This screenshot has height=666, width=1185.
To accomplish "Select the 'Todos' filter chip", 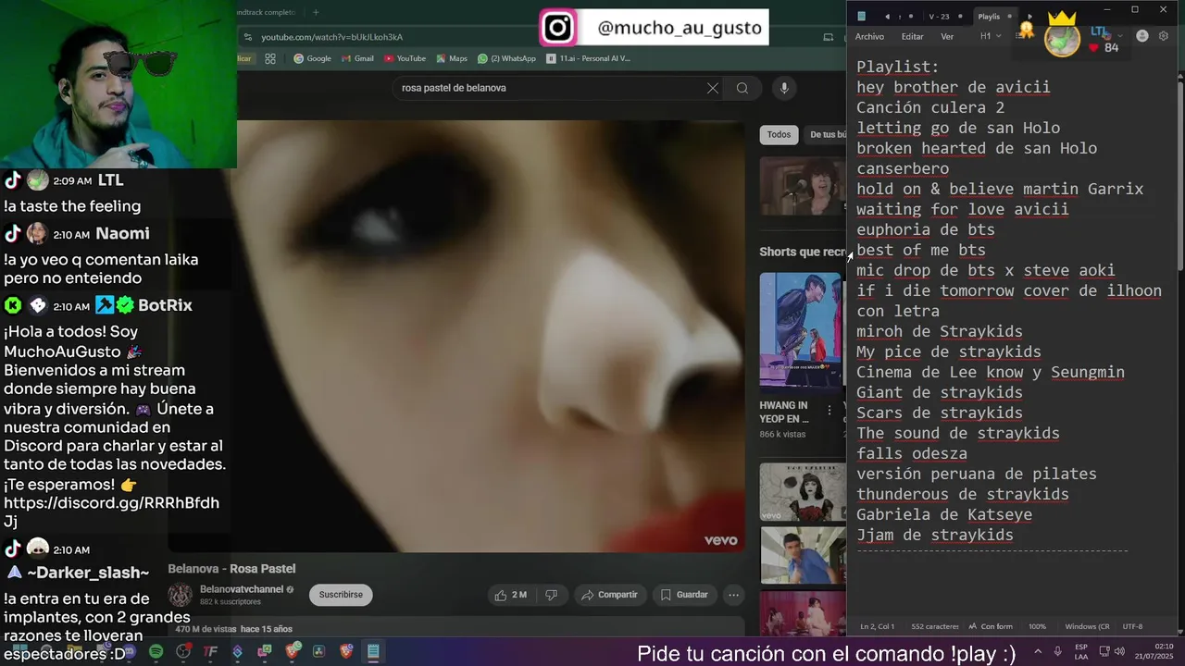I will [x=779, y=135].
